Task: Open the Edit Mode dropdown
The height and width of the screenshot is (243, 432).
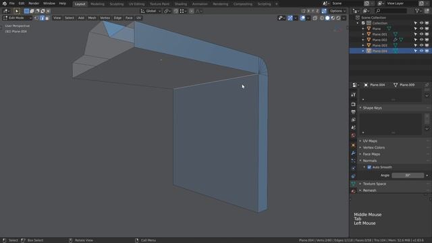Action: (x=18, y=18)
